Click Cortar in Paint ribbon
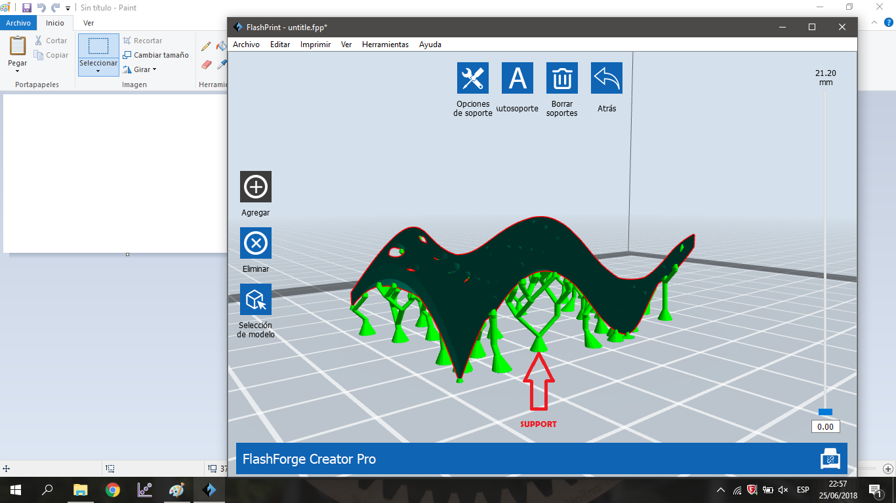Screen dimensions: 896x503 point(51,41)
